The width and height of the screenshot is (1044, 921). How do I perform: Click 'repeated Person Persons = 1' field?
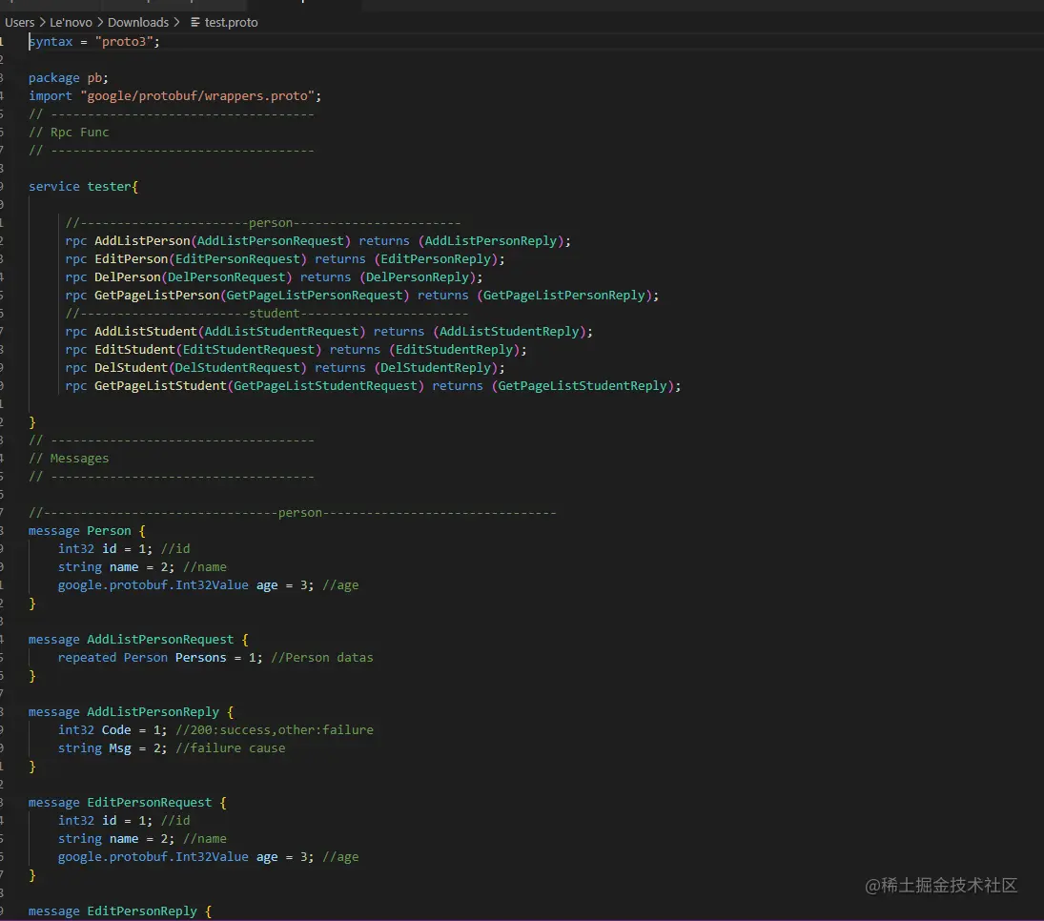pyautogui.click(x=160, y=657)
